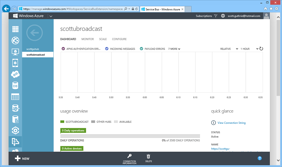Click the NEW button in command bar
The width and height of the screenshot is (282, 167).
[22, 159]
